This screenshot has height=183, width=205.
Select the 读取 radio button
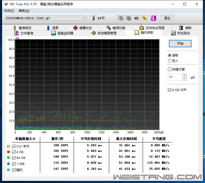[x=169, y=55]
